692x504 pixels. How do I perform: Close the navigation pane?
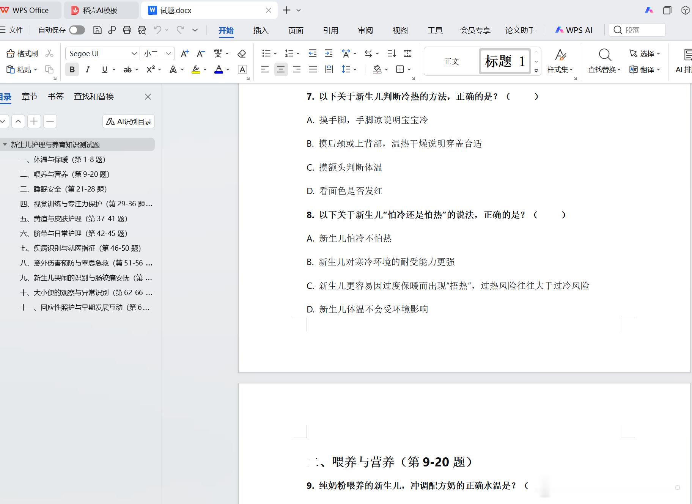148,97
